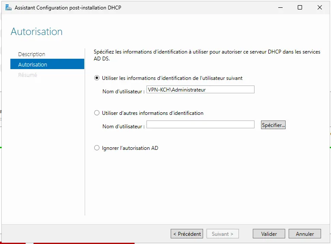Select the Autorisation step in sidebar
This screenshot has width=331, height=244.
(x=33, y=64)
